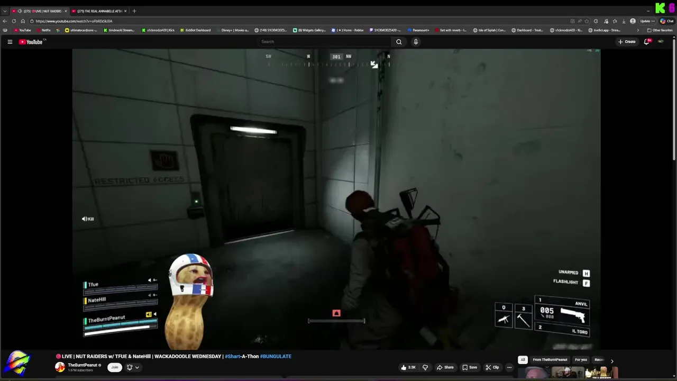
Task: Open the Copilot Chat button
Action: pyautogui.click(x=667, y=21)
